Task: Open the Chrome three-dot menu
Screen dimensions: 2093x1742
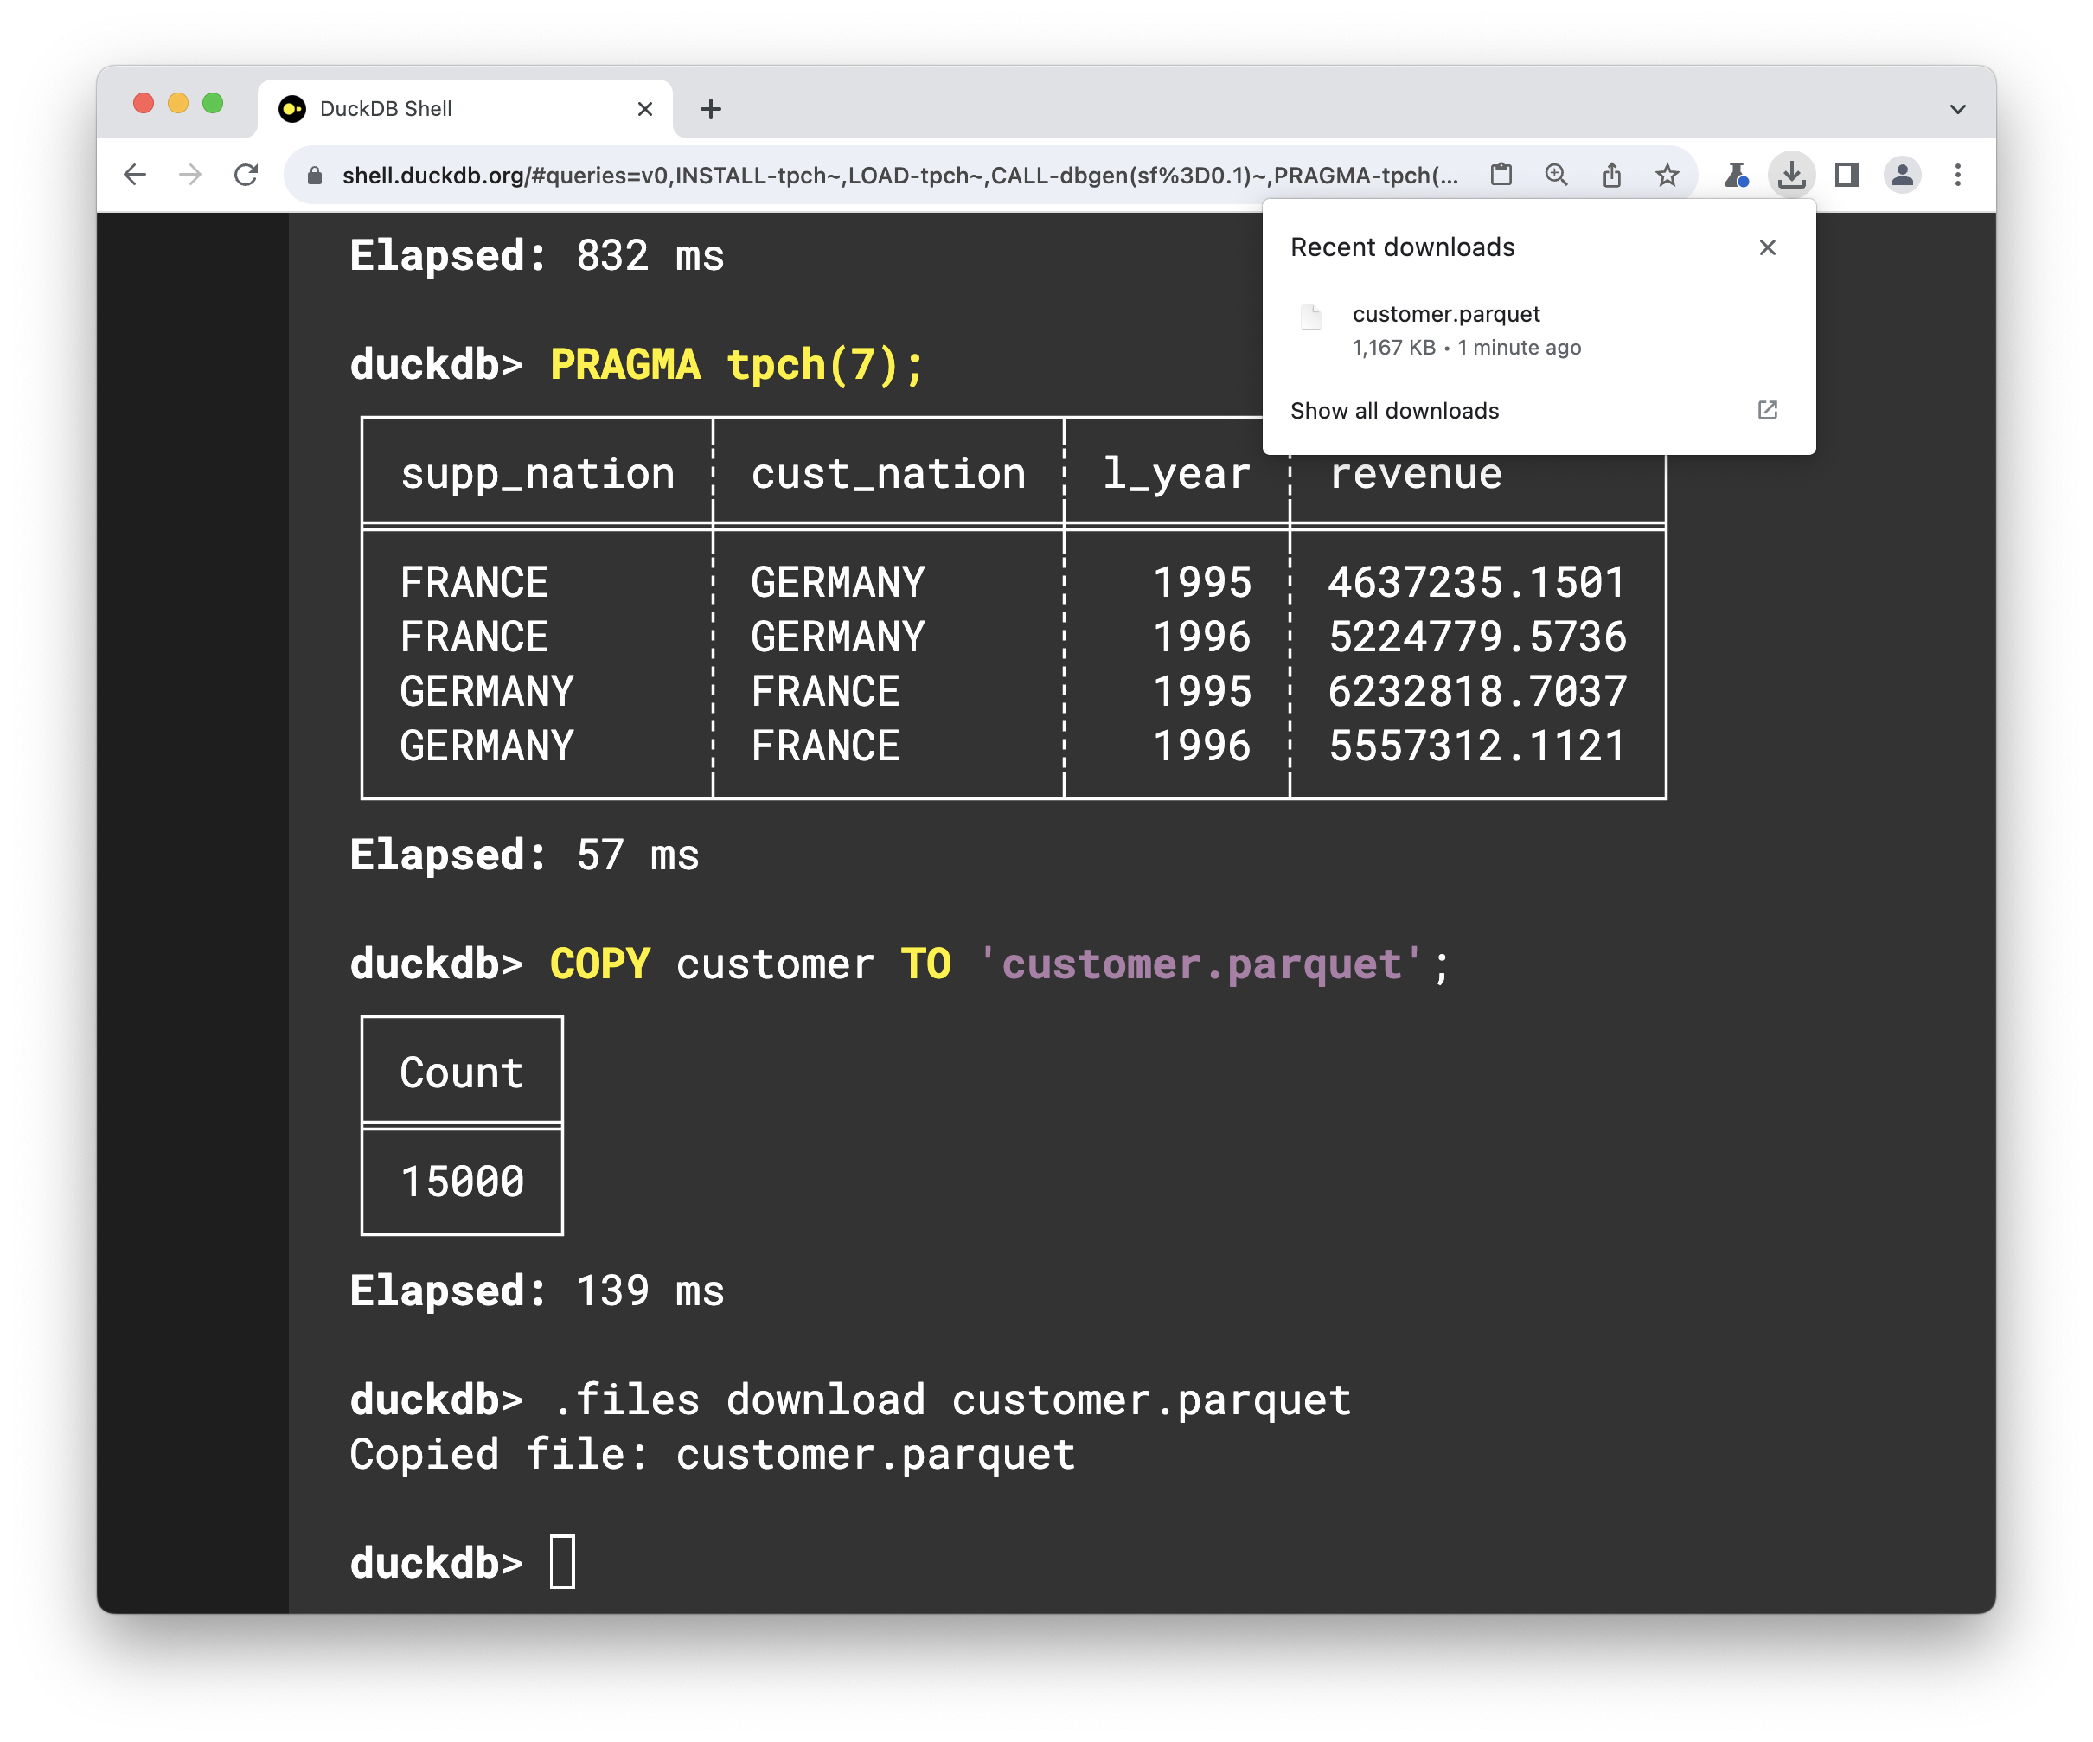Action: point(1957,175)
